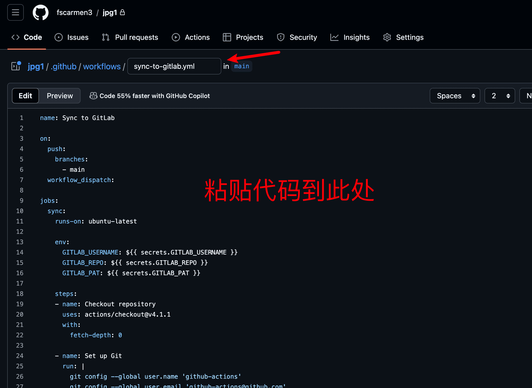Click the main branch label
Image resolution: width=532 pixels, height=388 pixels.
[x=242, y=66]
